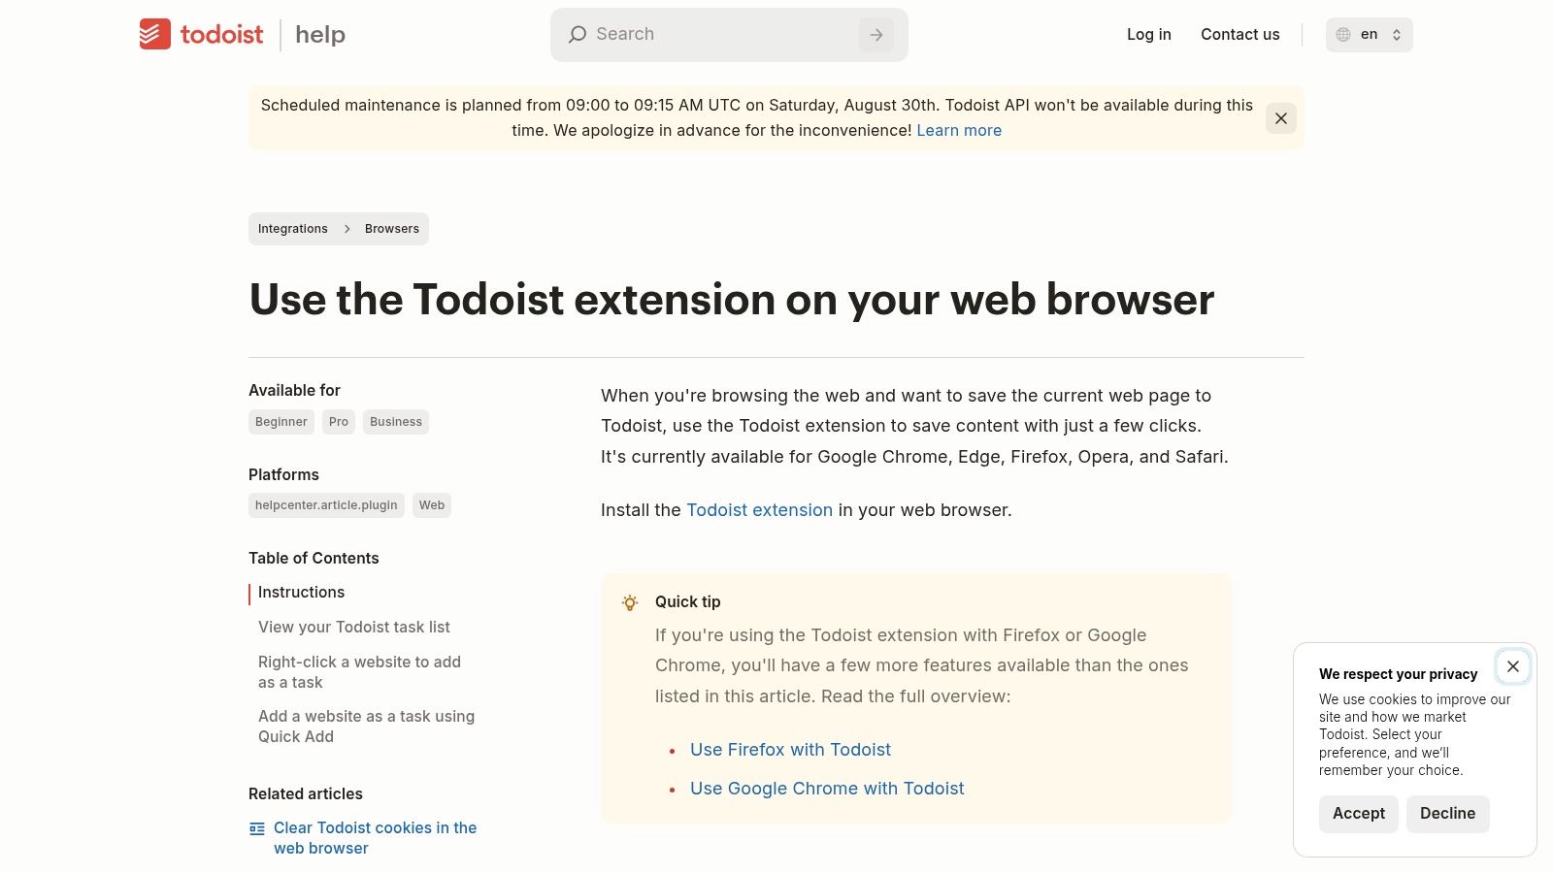Screen dimensions: 1553x873
Task: Click the lightbulb icon in the Quick tip box
Action: tap(630, 602)
